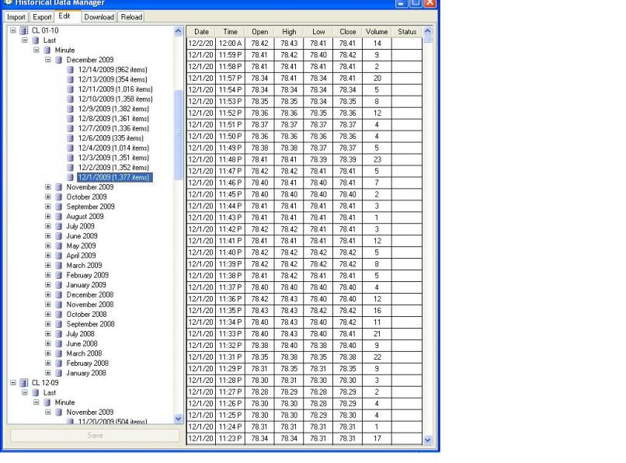Click the data grid scroll-up arrow
Screen dimensions: 626x463
pos(428,31)
